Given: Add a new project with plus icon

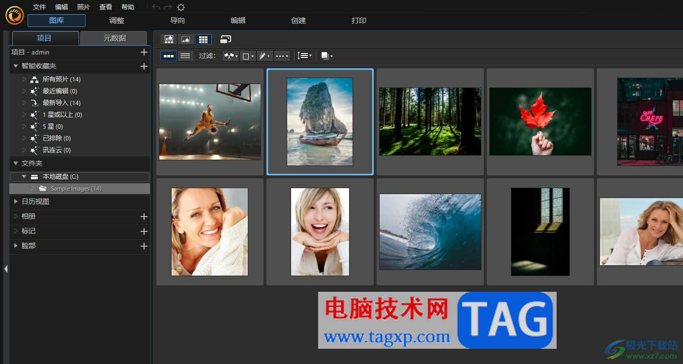Looking at the screenshot, I should coord(144,52).
